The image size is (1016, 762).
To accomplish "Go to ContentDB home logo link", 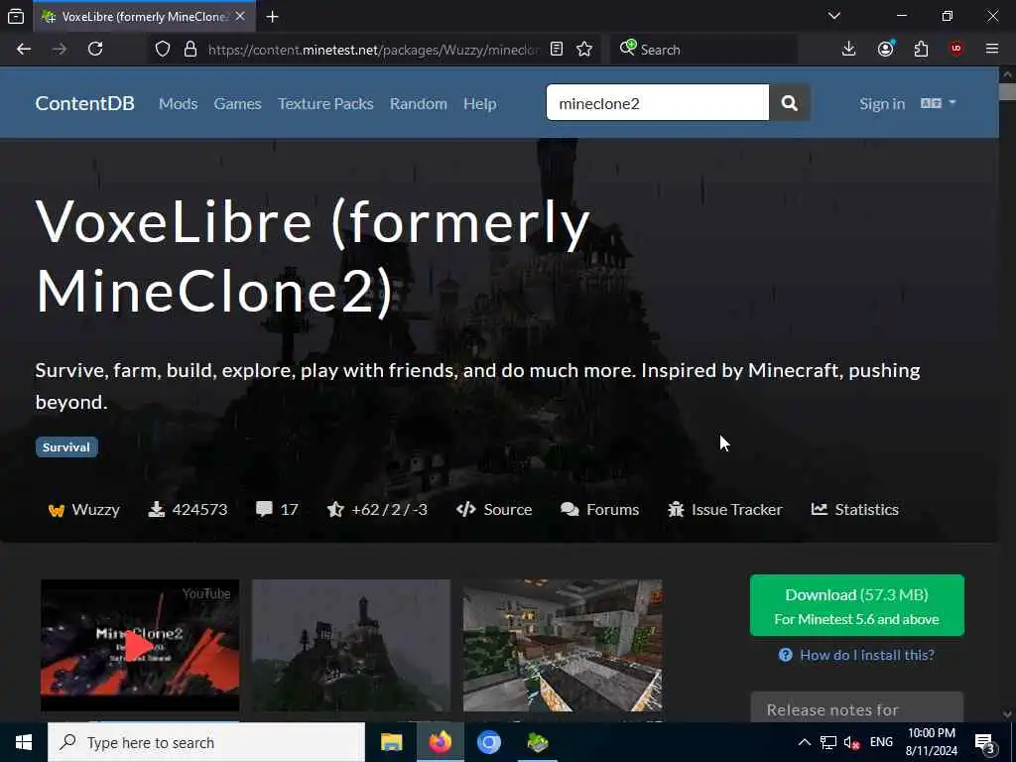I will click(x=85, y=103).
